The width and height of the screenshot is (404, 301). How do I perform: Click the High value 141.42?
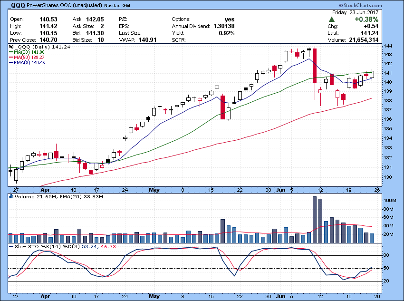tap(48, 26)
